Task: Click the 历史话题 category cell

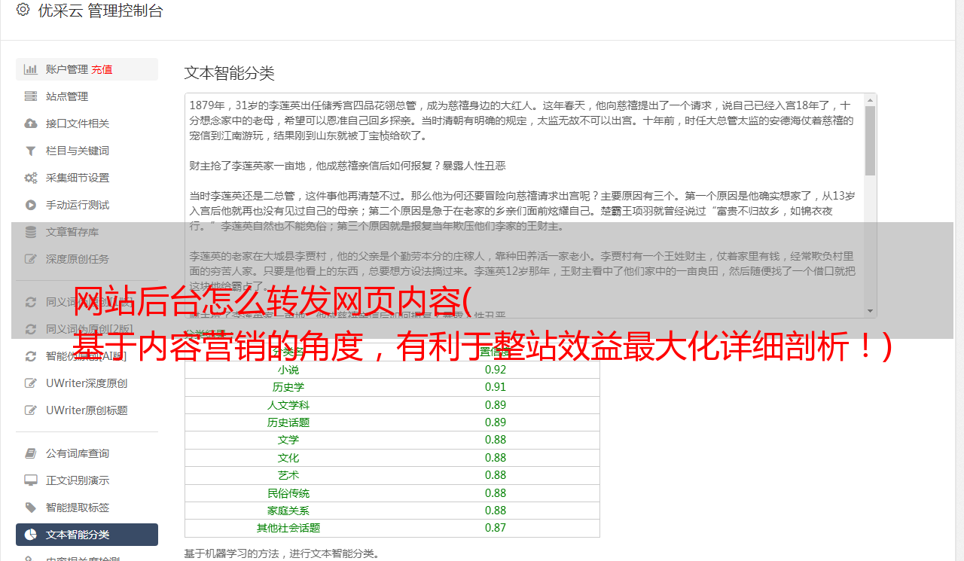Action: tap(288, 422)
